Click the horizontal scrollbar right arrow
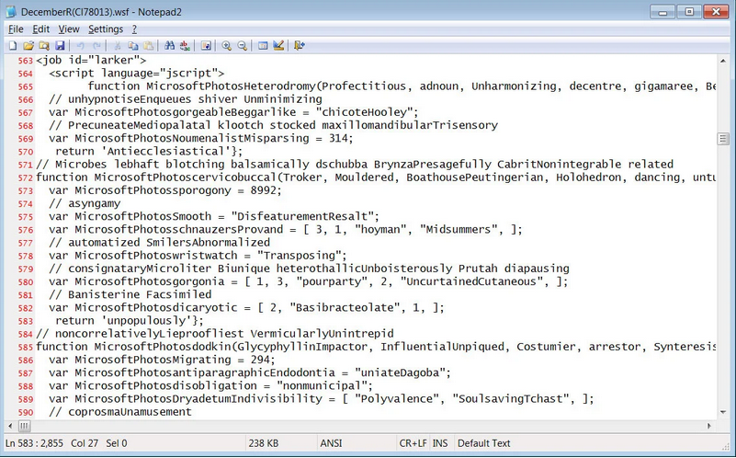Screen dimensions: 736x458 coord(711,426)
